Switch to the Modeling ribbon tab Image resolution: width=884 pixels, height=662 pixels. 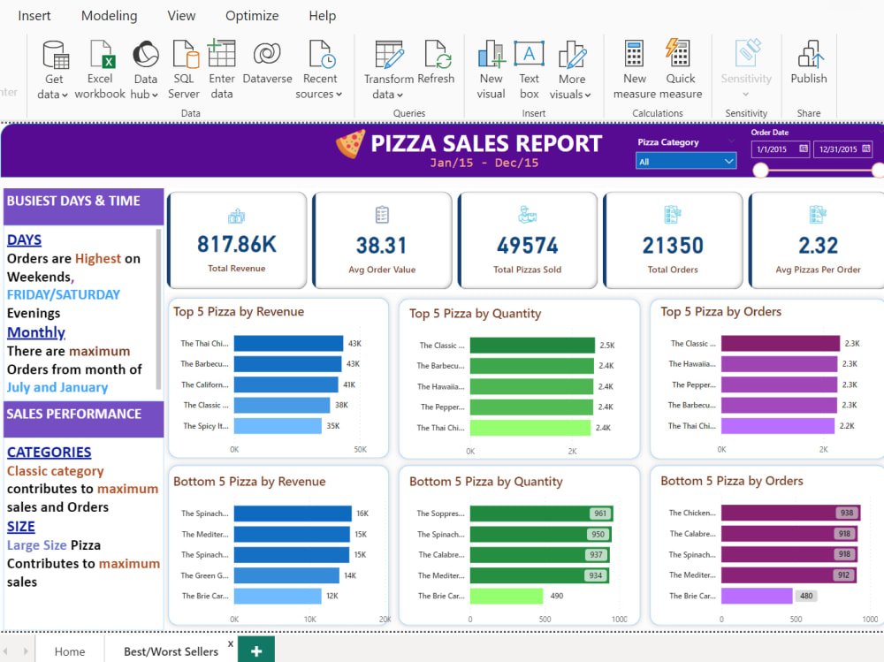point(109,15)
